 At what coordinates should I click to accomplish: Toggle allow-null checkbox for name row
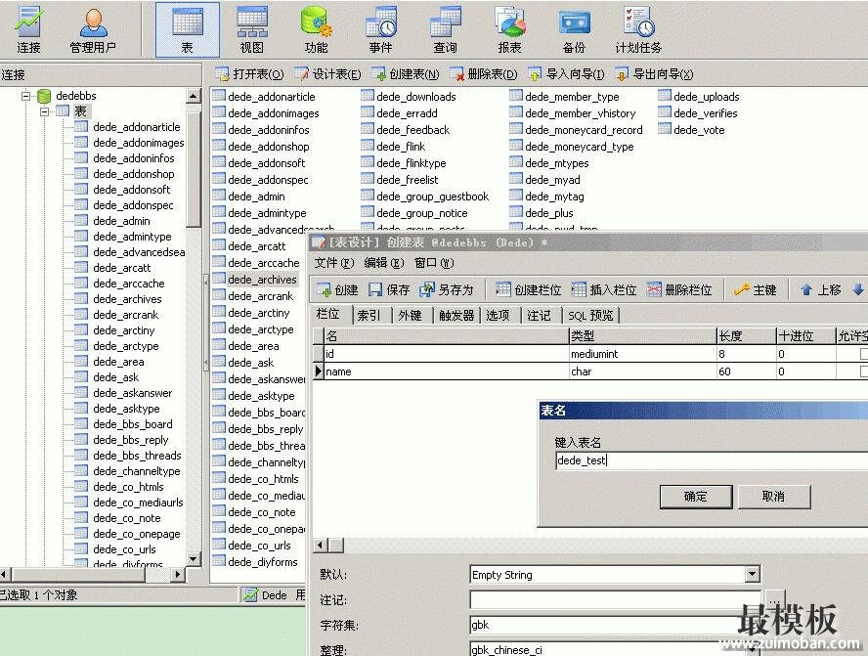pos(863,372)
